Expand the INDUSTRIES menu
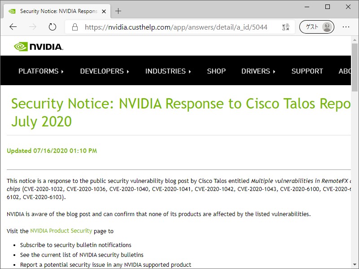The image size is (359, 269). [168, 71]
